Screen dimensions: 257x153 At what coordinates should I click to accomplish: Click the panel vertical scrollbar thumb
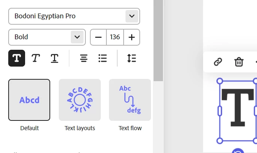point(158,40)
